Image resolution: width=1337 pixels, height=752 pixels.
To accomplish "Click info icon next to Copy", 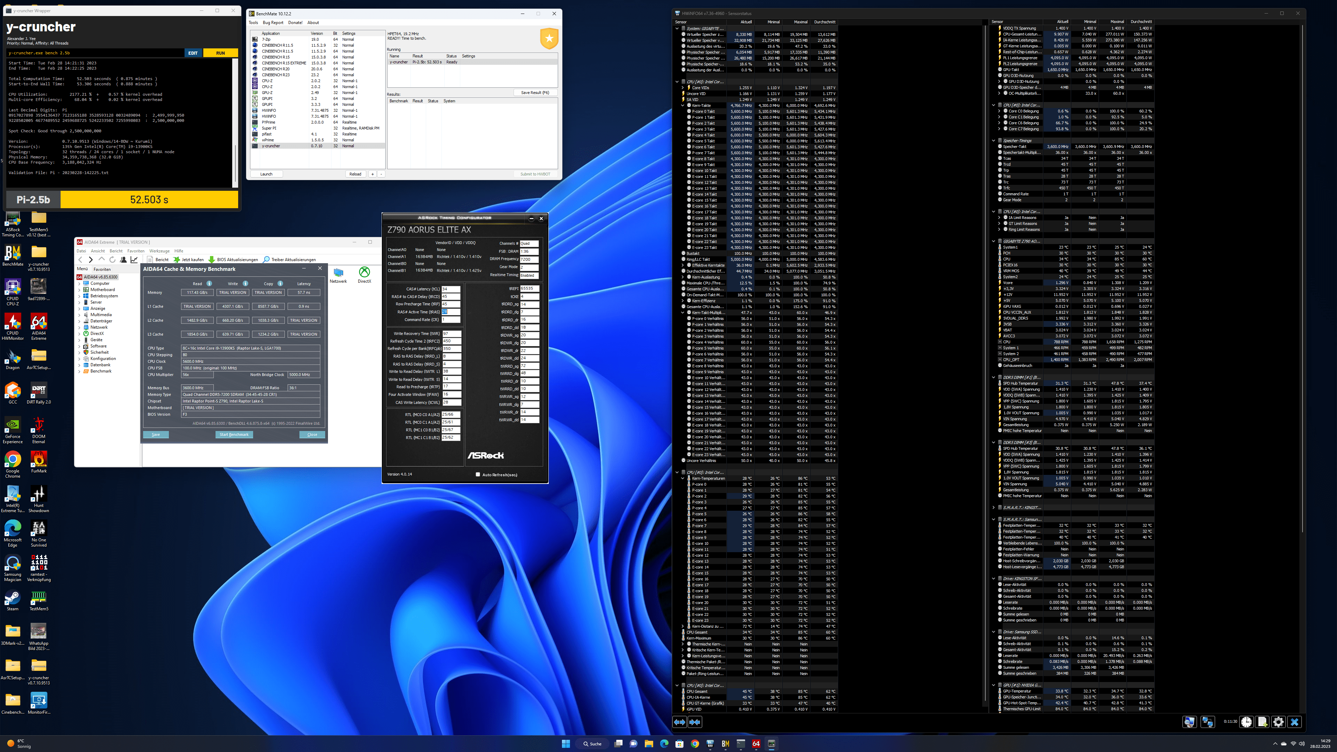I will (280, 283).
